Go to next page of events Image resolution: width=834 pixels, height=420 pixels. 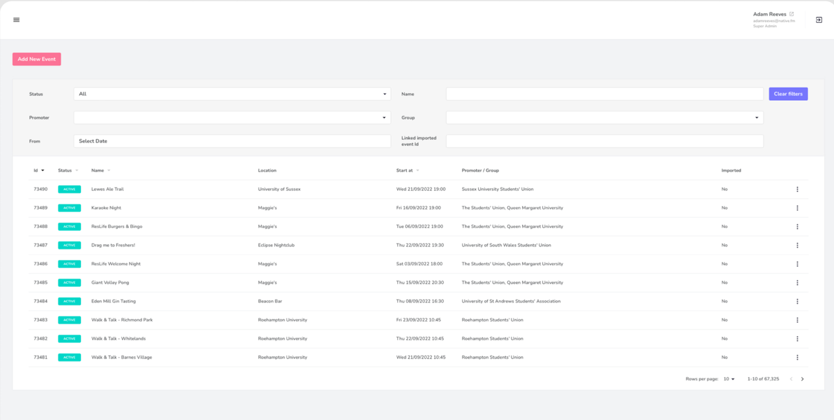point(802,379)
